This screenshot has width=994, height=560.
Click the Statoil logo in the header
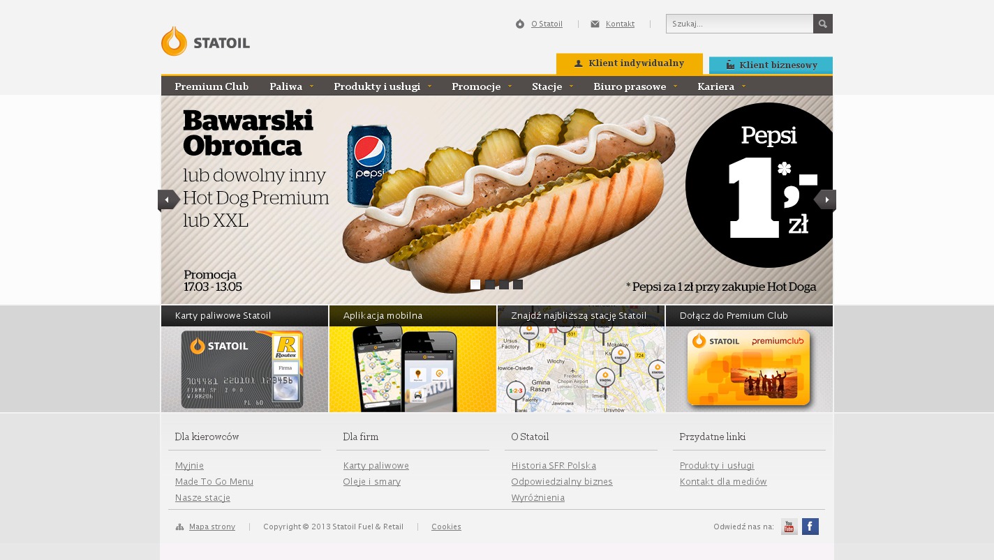205,41
